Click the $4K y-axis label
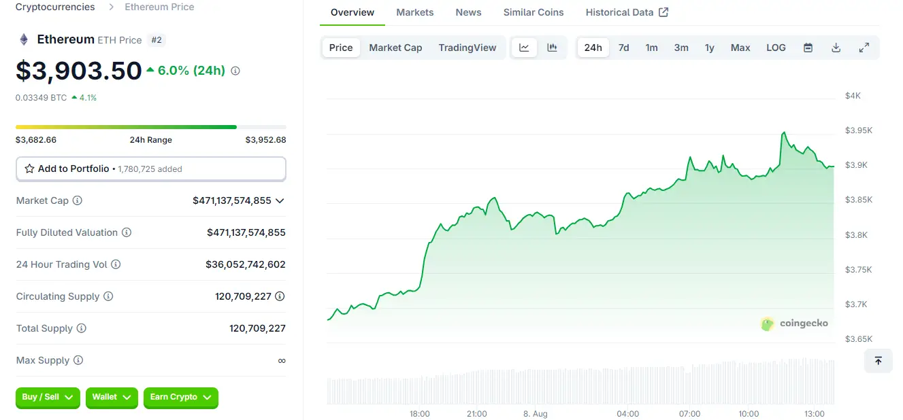 853,96
